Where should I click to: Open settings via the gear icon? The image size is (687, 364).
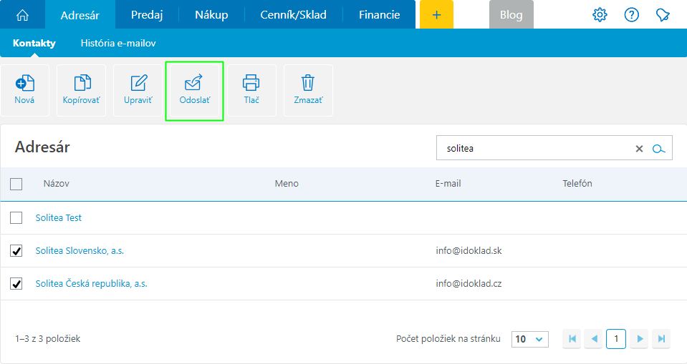pos(600,15)
